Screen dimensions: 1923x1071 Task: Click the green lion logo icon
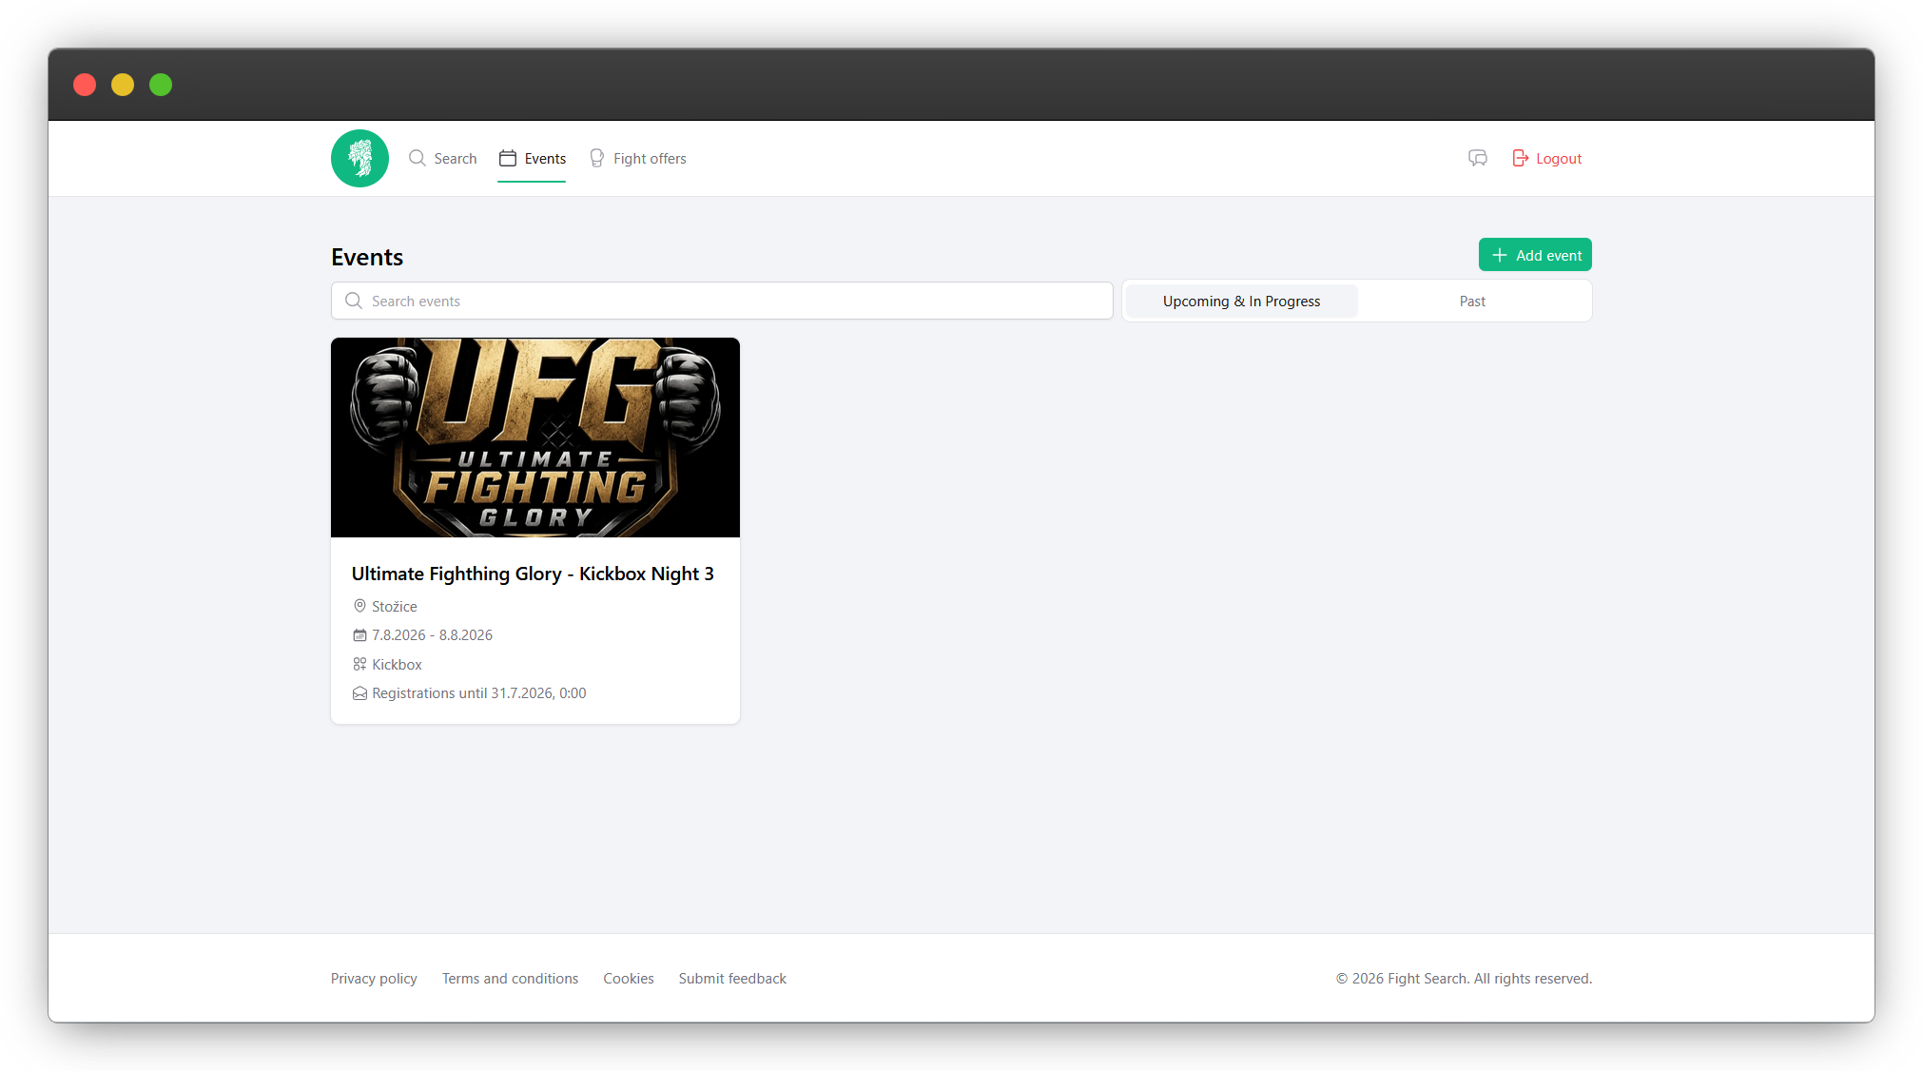[x=359, y=158]
